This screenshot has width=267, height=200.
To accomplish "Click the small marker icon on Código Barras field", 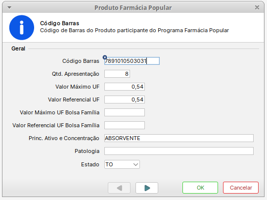I will click(105, 57).
